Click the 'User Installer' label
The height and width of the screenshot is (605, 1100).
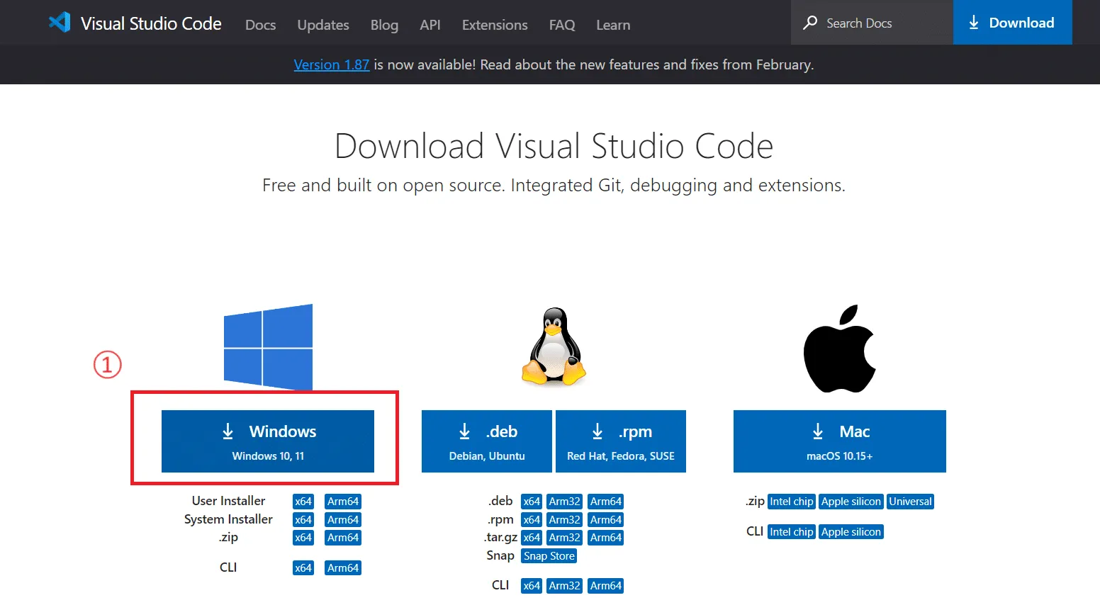[x=228, y=501]
